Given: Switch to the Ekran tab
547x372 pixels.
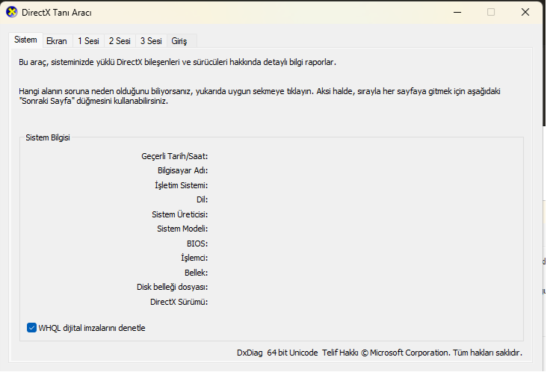Looking at the screenshot, I should coord(57,41).
